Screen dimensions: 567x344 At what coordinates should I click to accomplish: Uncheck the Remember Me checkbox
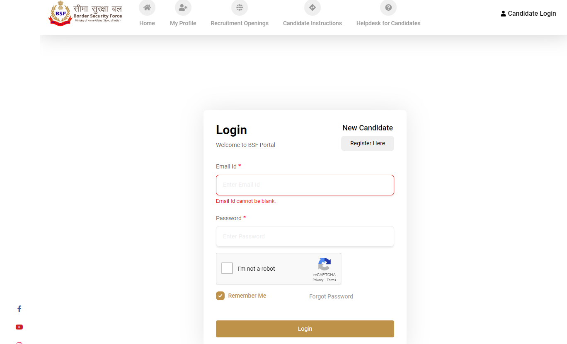tap(220, 296)
